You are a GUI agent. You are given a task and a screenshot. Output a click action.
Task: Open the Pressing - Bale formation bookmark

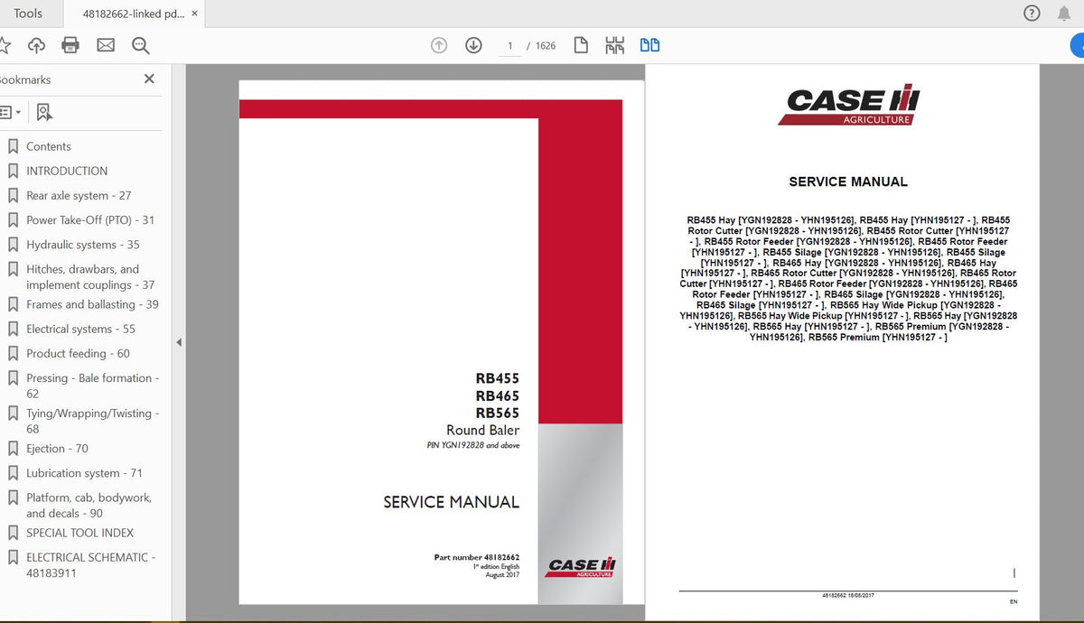coord(92,386)
